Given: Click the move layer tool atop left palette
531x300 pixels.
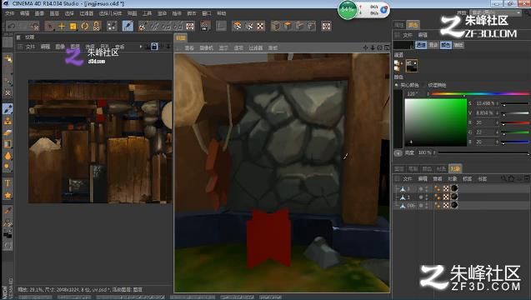Looking at the screenshot, I should click(x=8, y=59).
